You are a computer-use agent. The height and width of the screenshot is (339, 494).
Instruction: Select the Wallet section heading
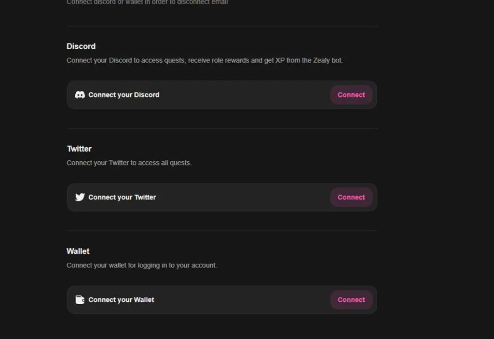78,251
